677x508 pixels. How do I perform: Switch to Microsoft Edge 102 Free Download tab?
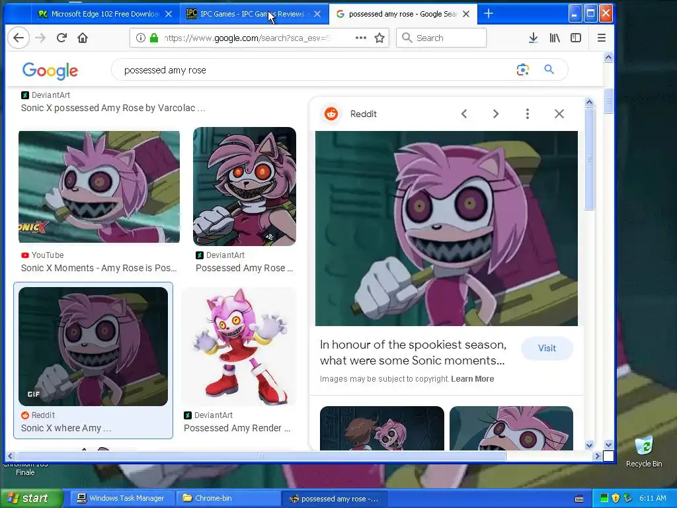point(105,14)
